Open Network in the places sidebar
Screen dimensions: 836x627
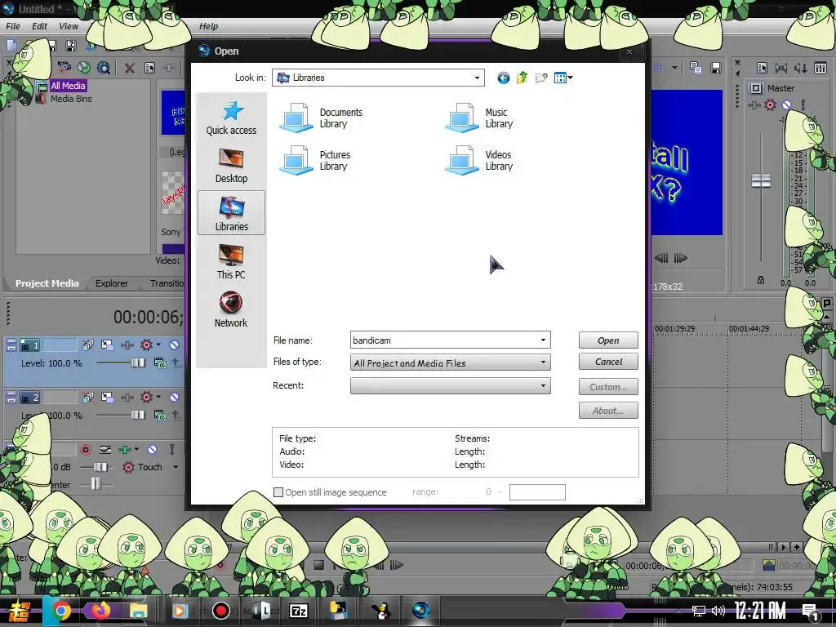pos(231,309)
